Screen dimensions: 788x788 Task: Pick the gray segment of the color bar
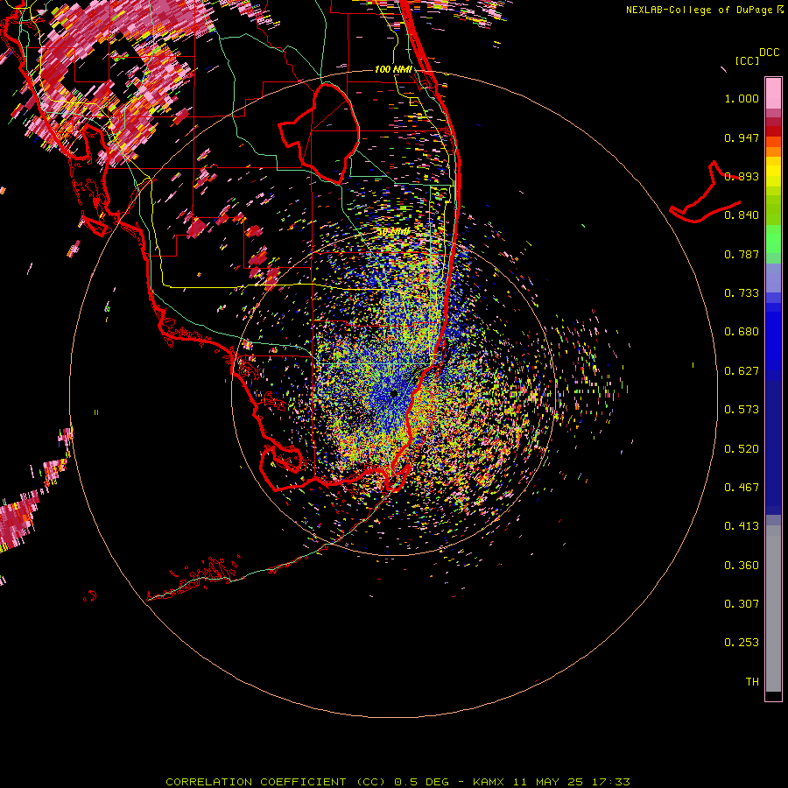click(x=773, y=609)
